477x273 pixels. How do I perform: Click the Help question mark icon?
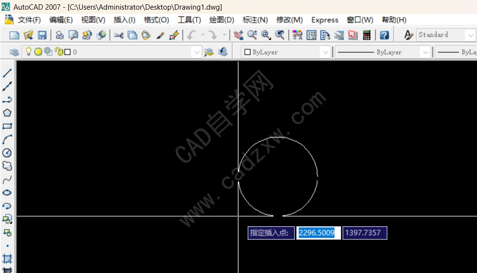tap(384, 35)
